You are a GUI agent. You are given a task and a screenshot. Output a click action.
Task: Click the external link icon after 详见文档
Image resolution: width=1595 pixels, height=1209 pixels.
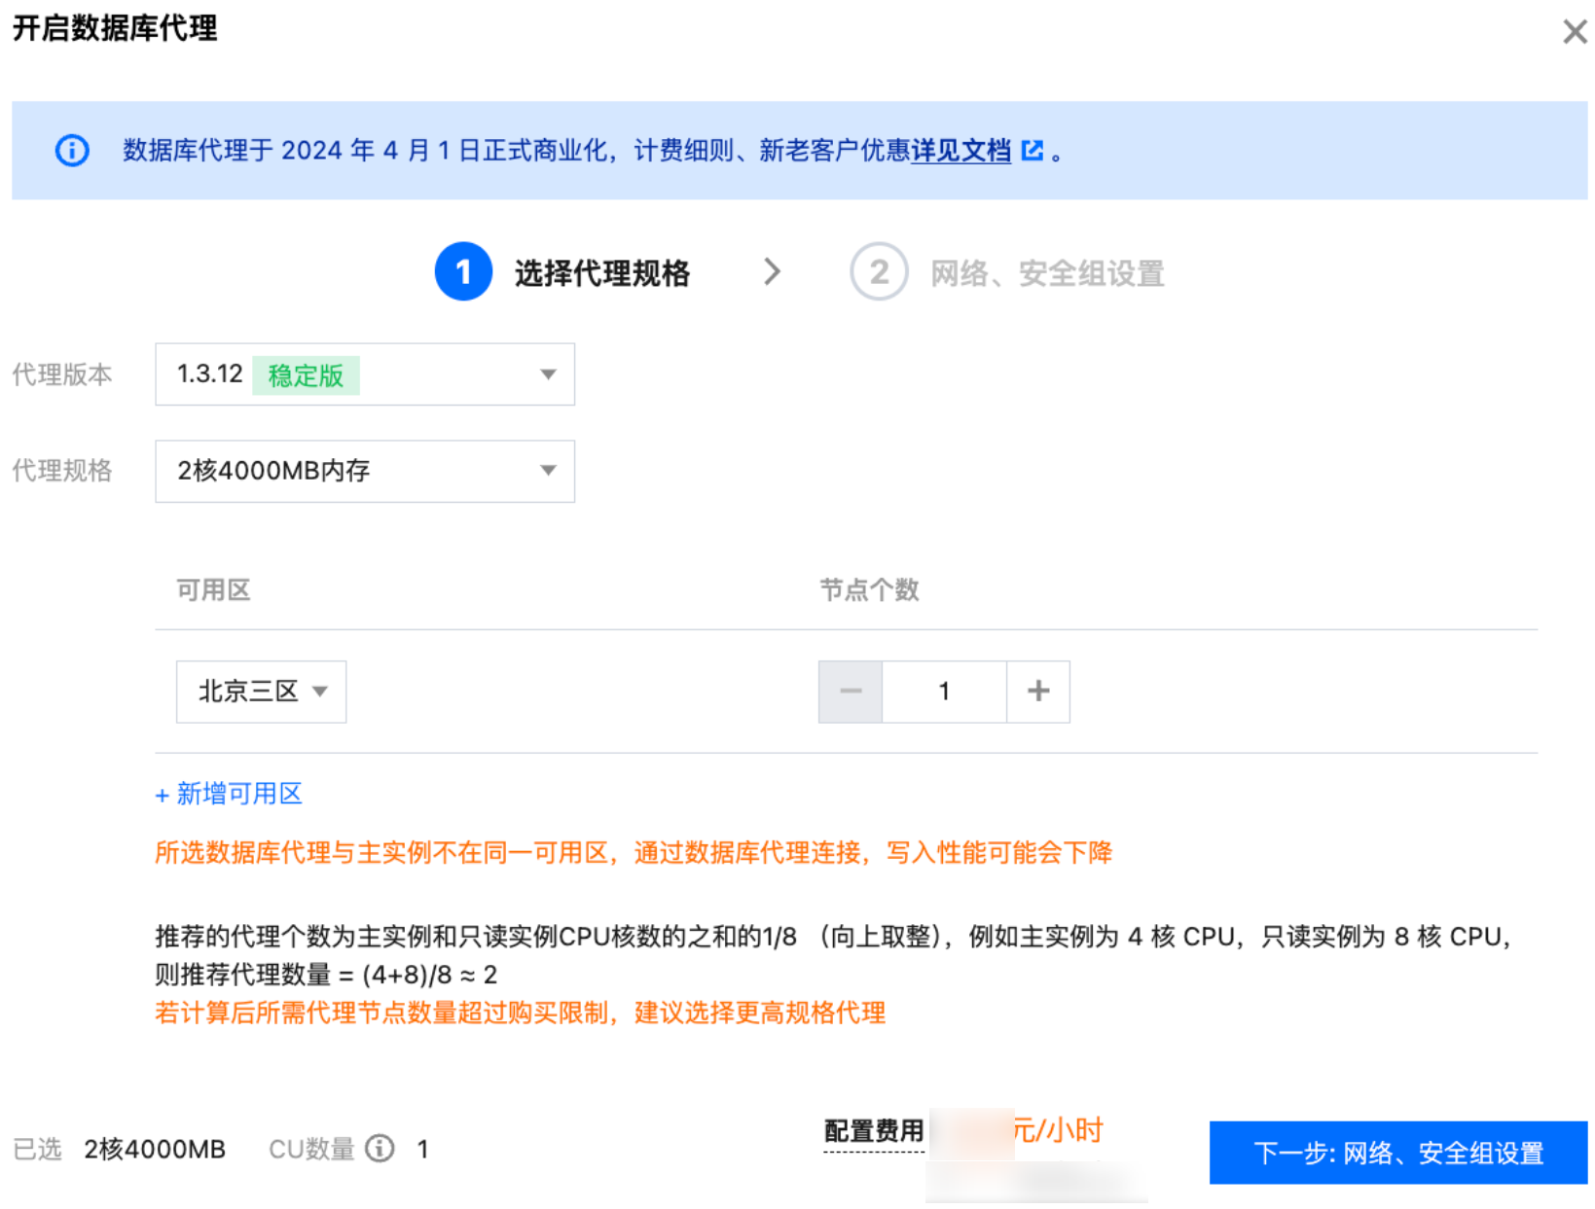pos(1032,151)
